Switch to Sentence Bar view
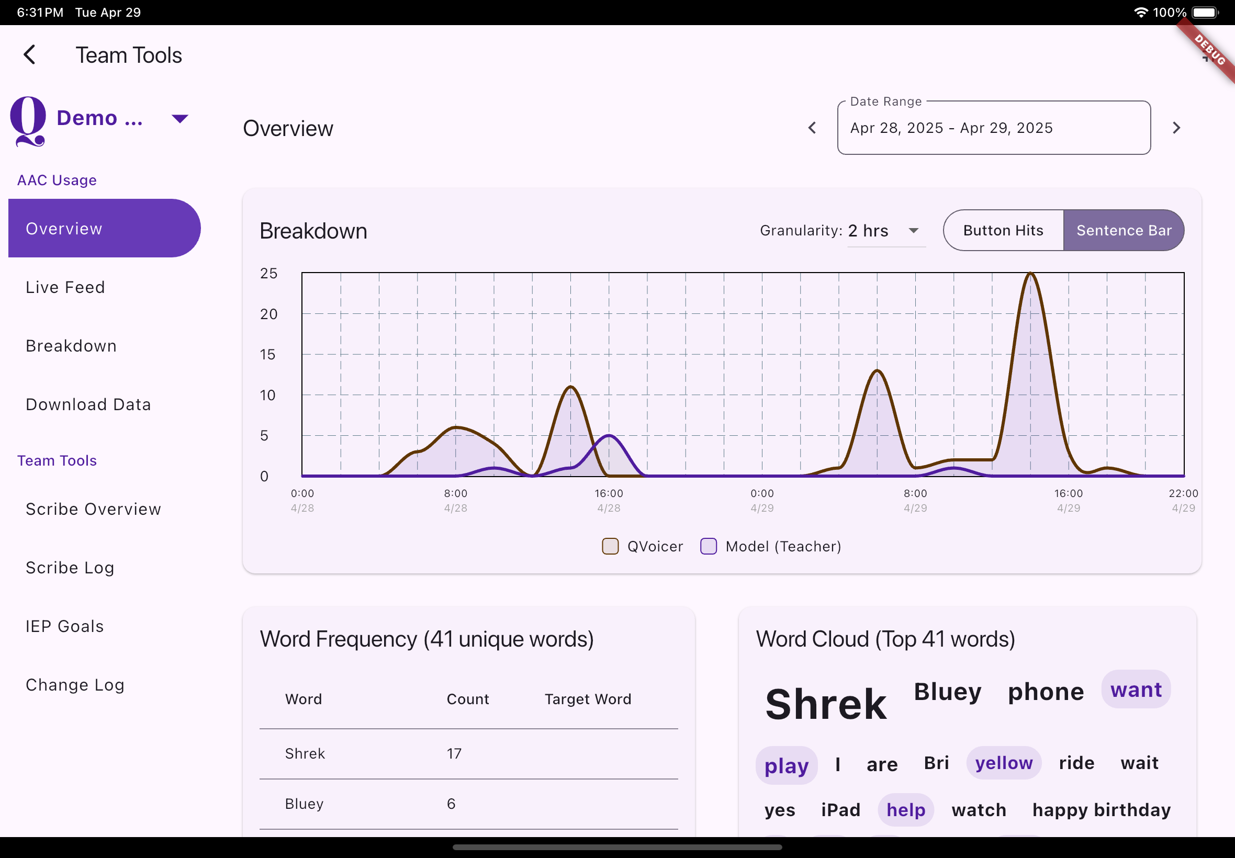Viewport: 1235px width, 858px height. [1123, 231]
